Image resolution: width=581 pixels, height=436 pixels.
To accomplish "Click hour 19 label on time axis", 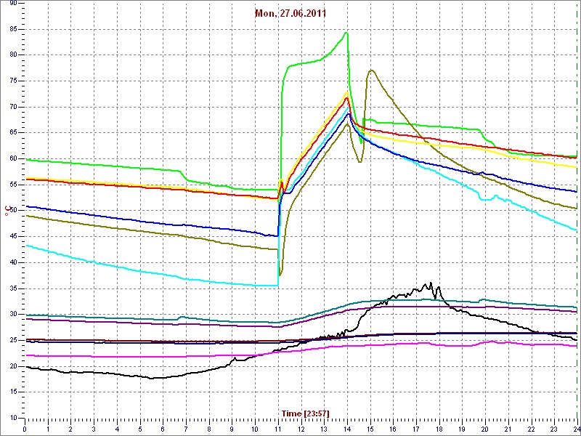I will (462, 430).
